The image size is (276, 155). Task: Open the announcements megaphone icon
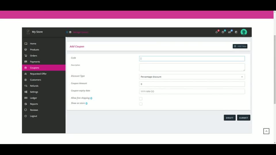tap(229, 32)
